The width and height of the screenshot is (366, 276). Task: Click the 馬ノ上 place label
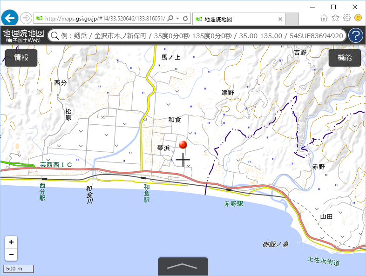(x=171, y=57)
